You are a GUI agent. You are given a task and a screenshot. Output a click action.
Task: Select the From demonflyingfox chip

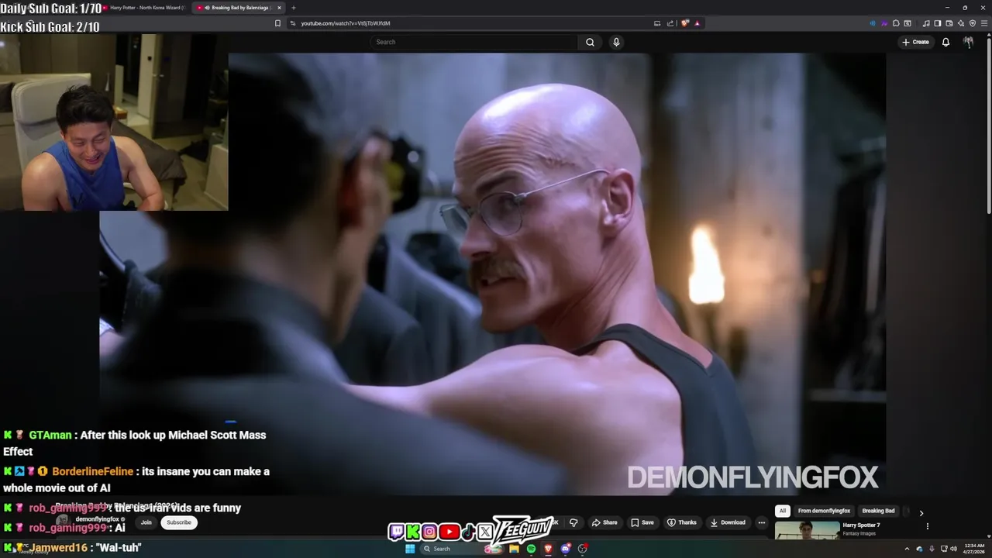(x=824, y=511)
